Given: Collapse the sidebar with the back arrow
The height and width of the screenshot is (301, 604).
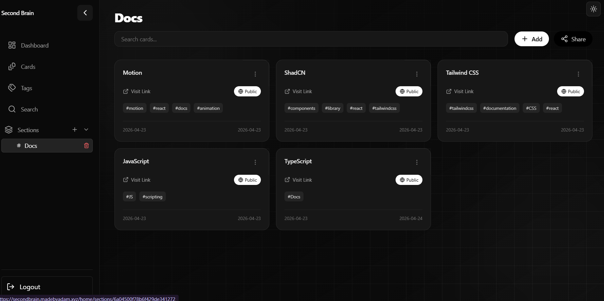Looking at the screenshot, I should click(85, 13).
